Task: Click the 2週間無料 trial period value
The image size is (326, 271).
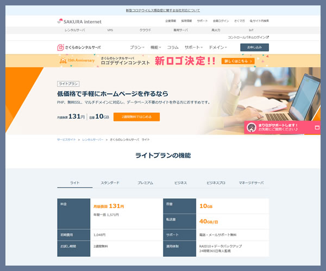Action: (x=101, y=246)
